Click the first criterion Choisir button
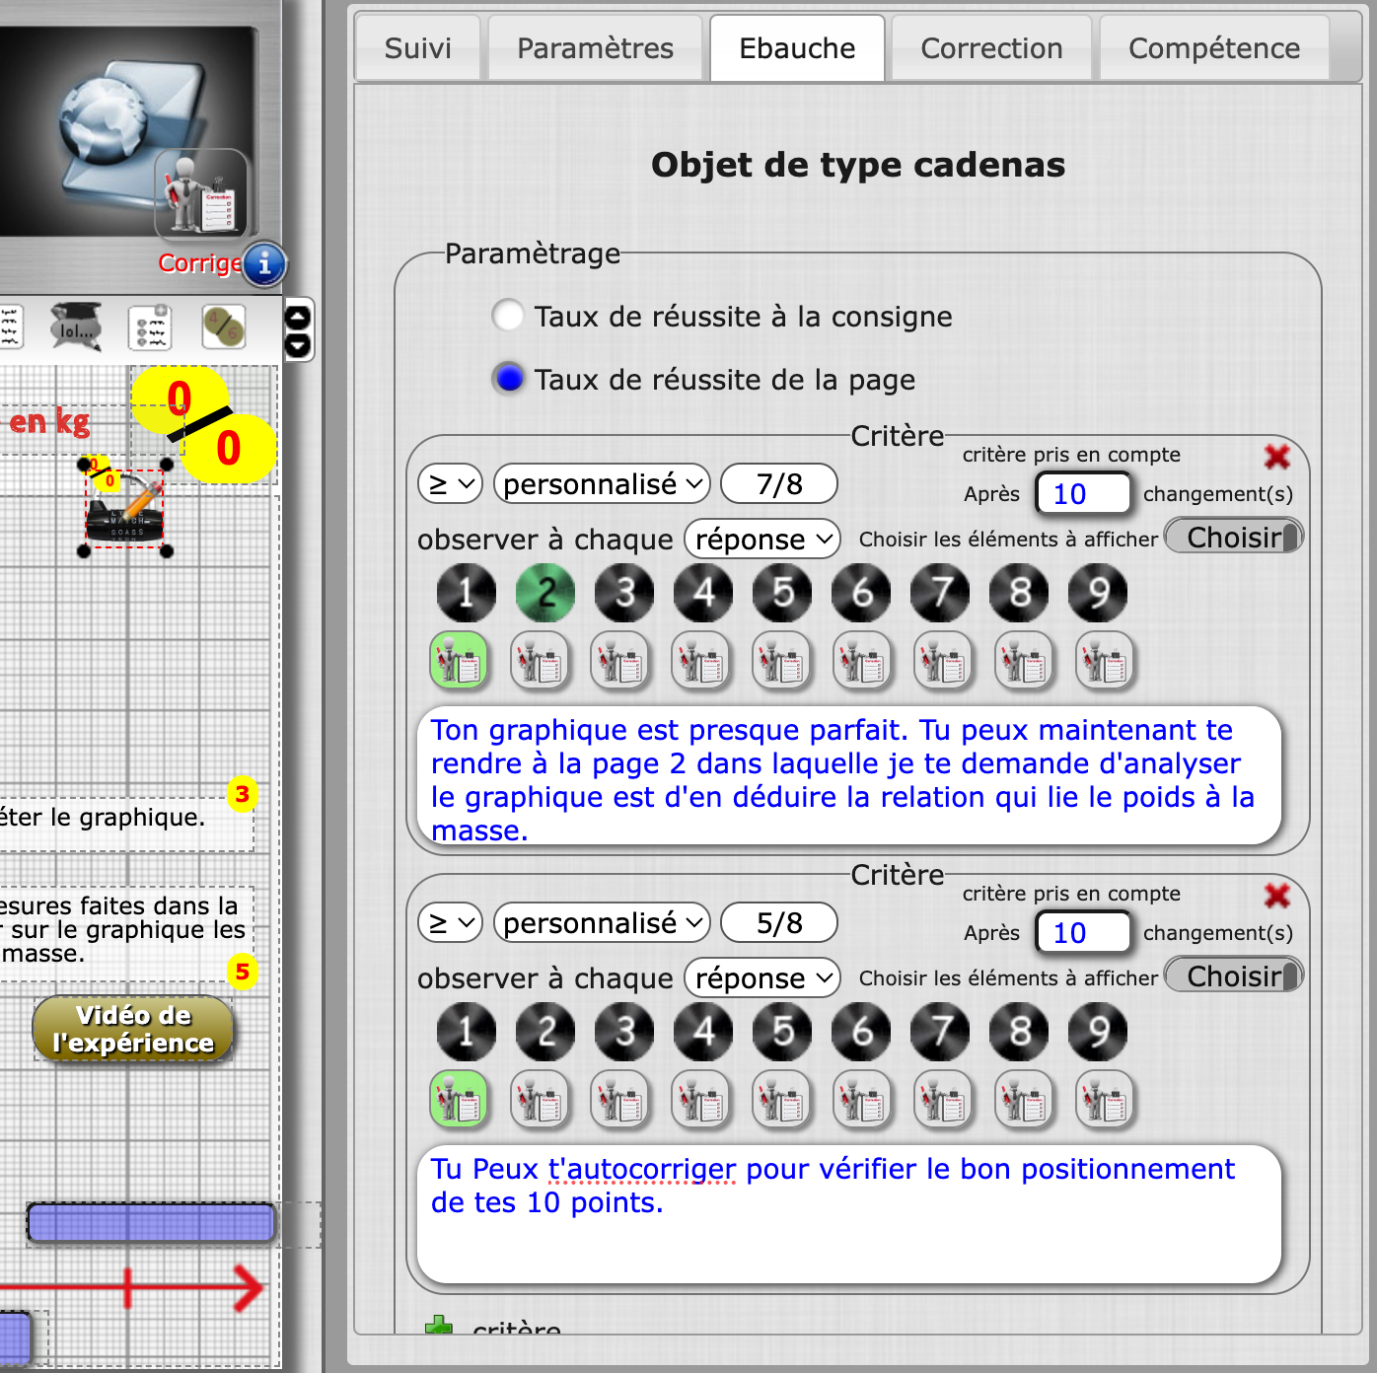 [x=1234, y=538]
